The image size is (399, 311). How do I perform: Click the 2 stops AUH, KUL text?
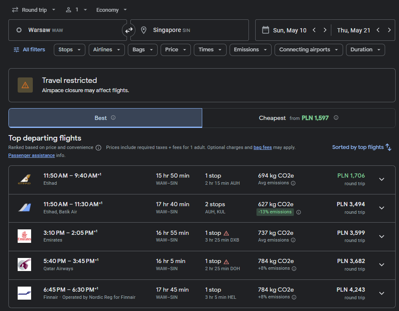coord(215,208)
